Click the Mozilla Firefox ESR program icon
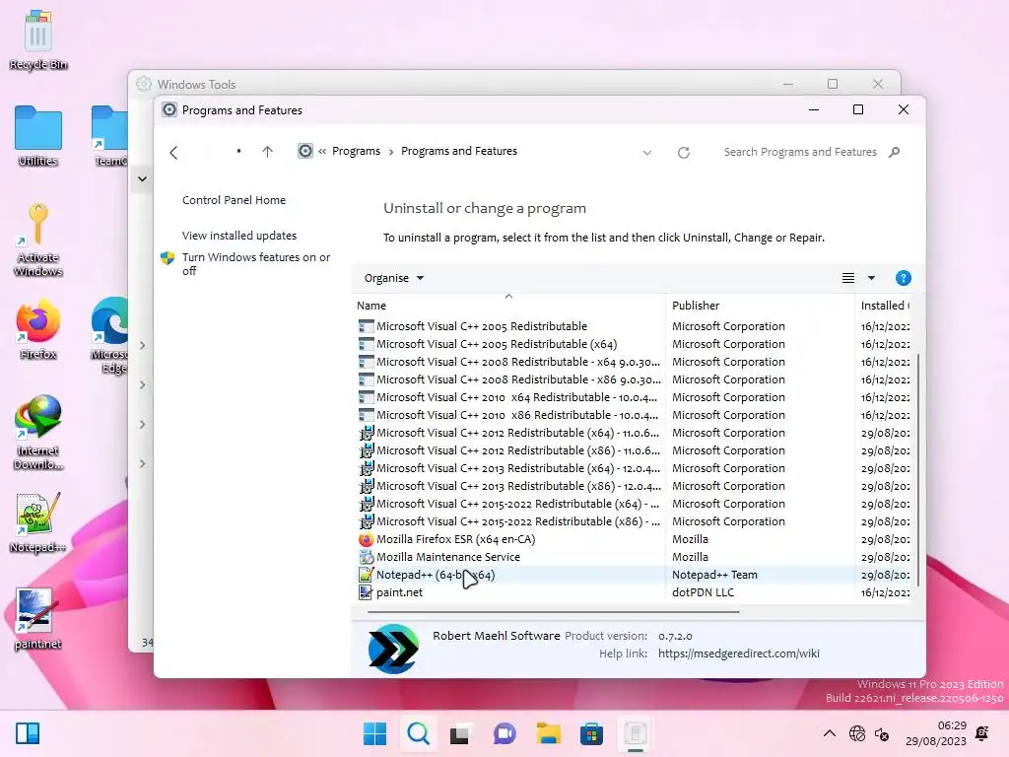Viewport: 1009px width, 757px height. 367,539
